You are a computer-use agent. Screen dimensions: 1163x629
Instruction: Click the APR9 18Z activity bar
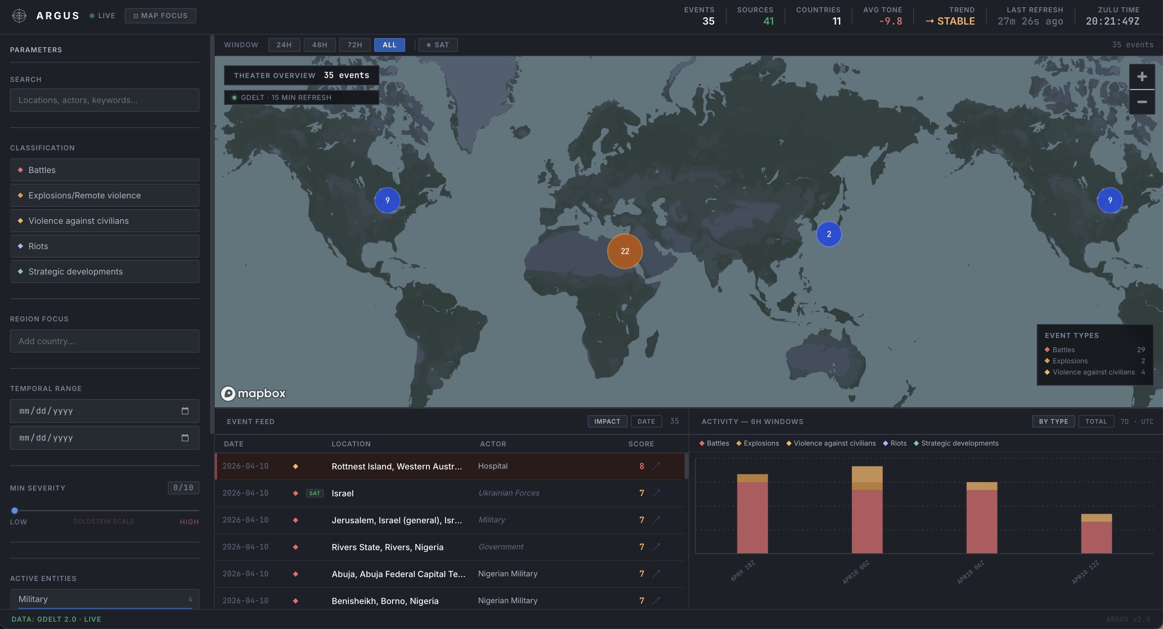752,514
